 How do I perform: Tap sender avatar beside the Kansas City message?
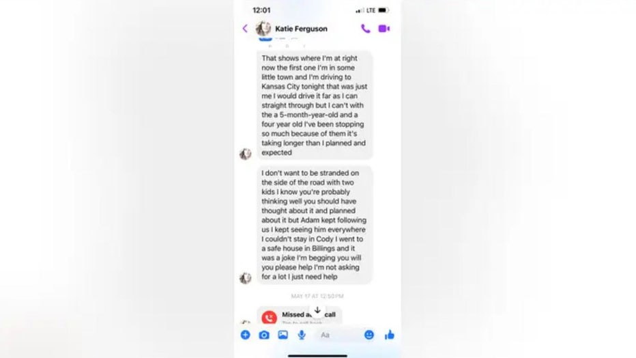(x=246, y=154)
